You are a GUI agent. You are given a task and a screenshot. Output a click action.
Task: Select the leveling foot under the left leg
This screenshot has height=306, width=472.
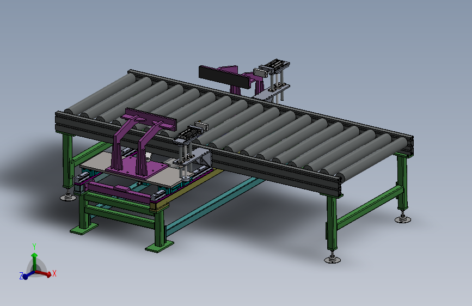pos(68,197)
